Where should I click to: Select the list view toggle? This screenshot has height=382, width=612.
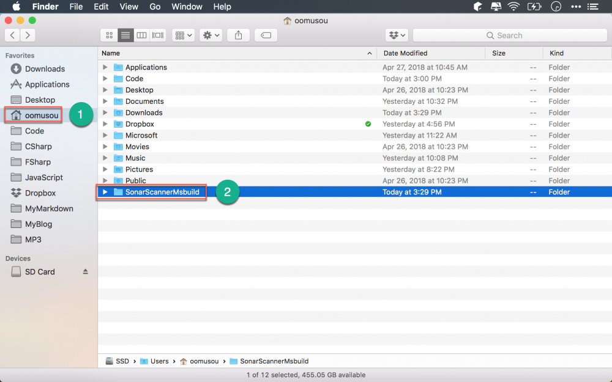125,35
